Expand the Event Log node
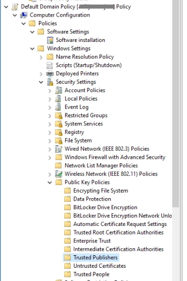Image resolution: width=187 pixels, height=281 pixels. [50, 108]
